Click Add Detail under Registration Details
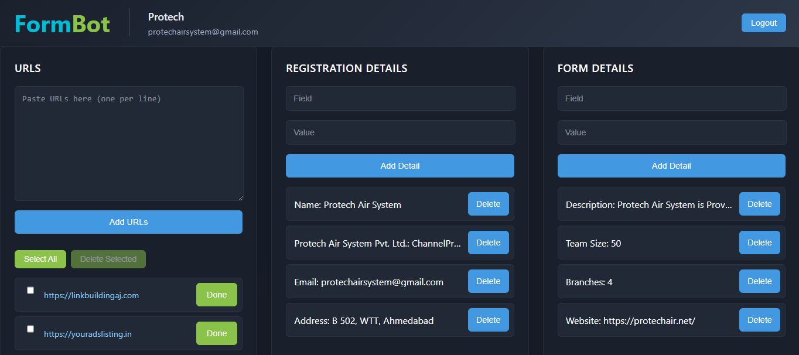The image size is (799, 355). click(400, 166)
